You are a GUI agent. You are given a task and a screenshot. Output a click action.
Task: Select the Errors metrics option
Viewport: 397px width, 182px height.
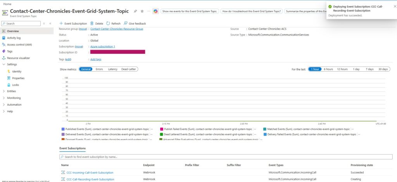(x=99, y=69)
